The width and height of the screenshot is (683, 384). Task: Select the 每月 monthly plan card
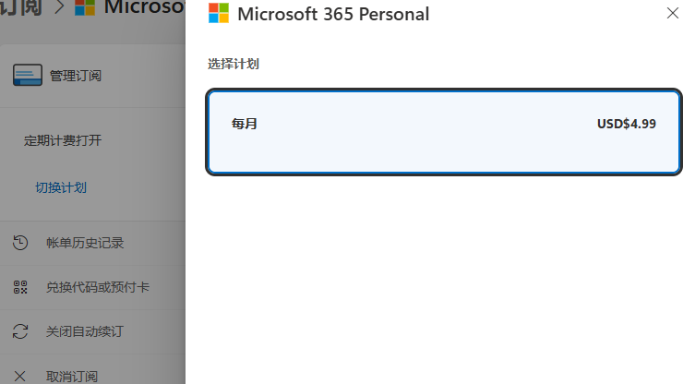[x=443, y=132]
